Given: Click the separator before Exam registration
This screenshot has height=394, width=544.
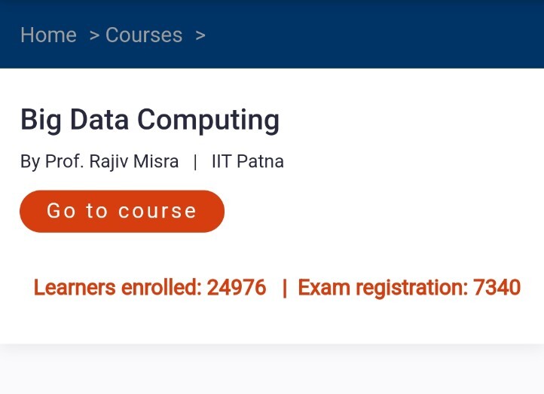Looking at the screenshot, I should pos(284,288).
